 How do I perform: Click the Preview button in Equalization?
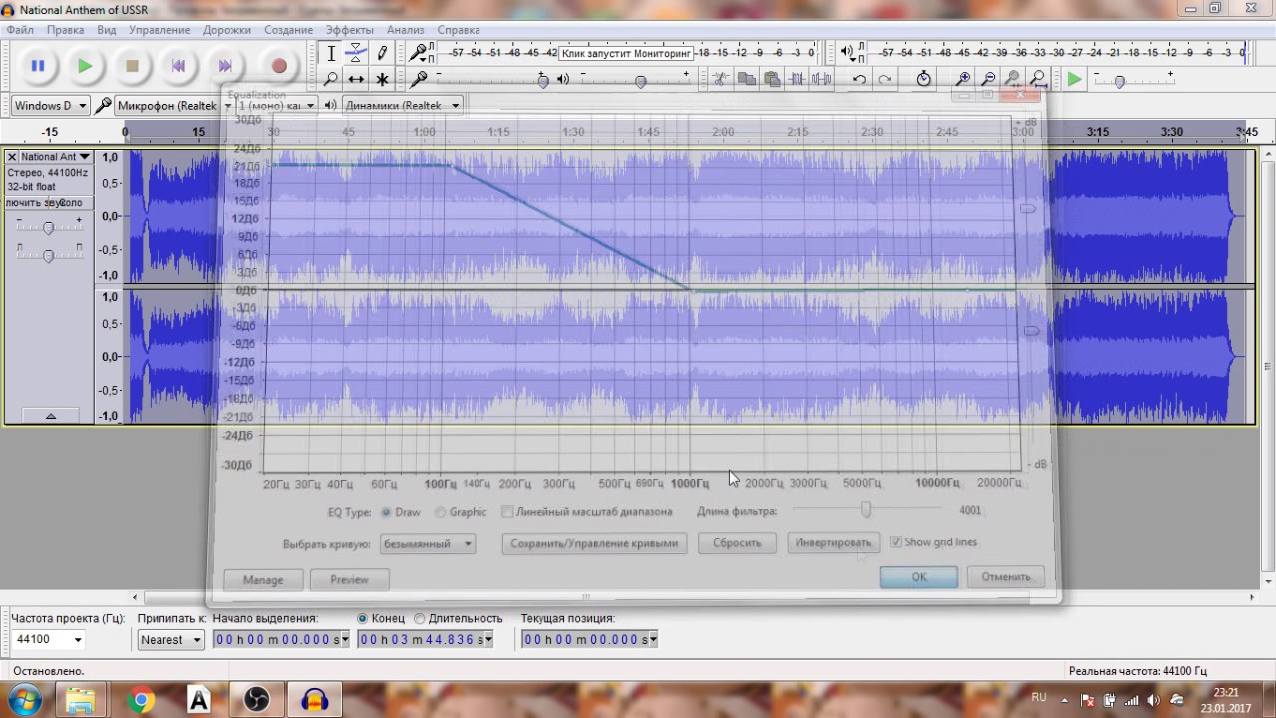(349, 579)
